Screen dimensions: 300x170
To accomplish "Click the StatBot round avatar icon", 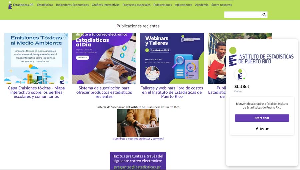I will 240,74.
